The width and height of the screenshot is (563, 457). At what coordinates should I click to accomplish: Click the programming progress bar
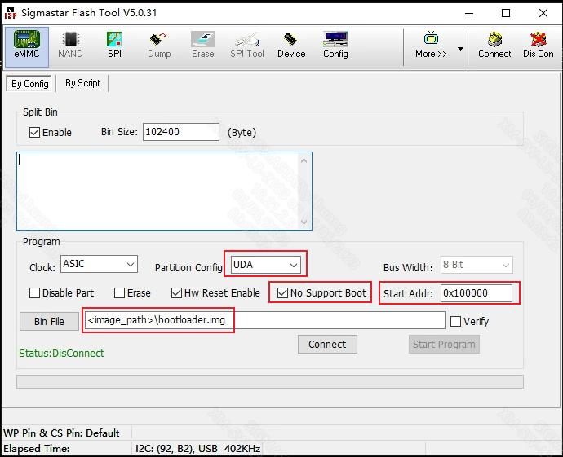(270, 381)
